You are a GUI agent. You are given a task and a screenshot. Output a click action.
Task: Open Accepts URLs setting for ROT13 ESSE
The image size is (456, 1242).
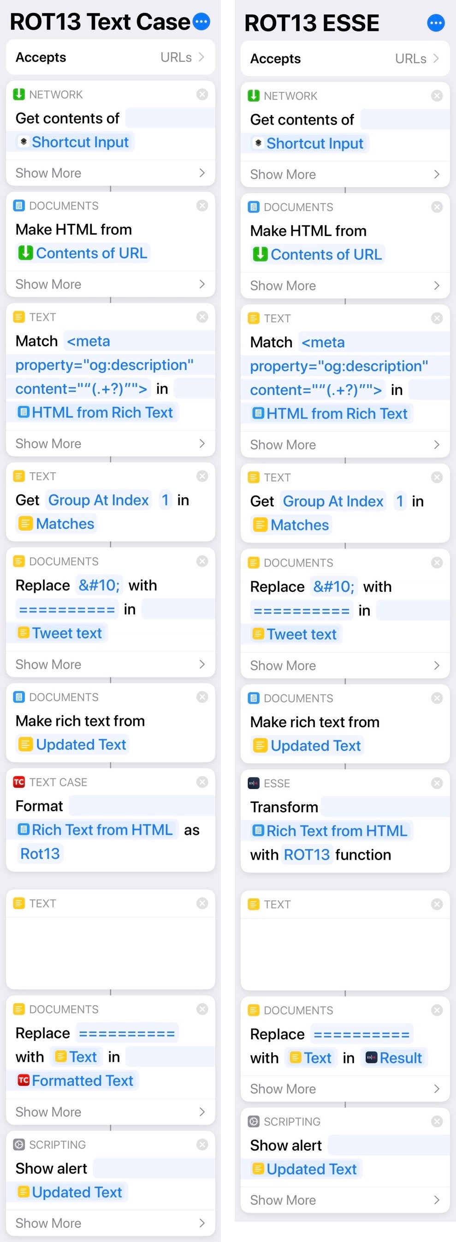(x=345, y=58)
